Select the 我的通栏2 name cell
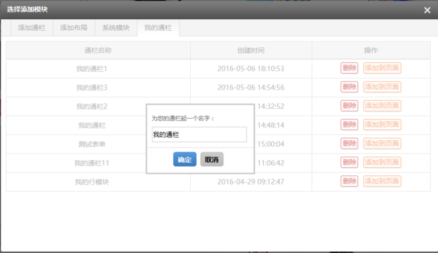 [x=92, y=106]
